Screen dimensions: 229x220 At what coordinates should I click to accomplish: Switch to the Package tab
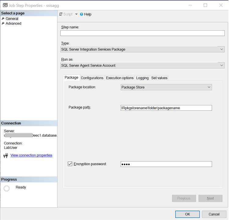(x=71, y=78)
